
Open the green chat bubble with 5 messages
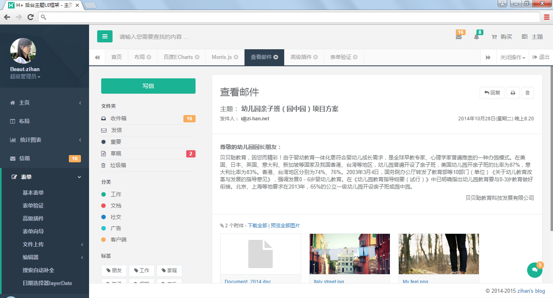[534, 270]
